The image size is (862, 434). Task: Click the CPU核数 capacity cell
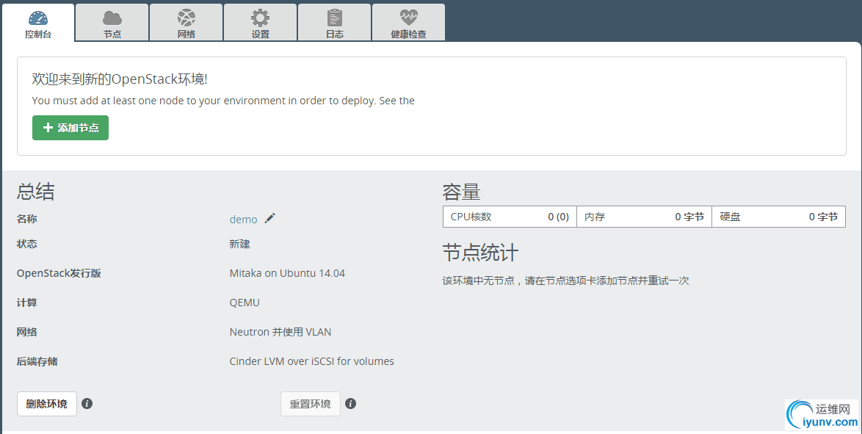(510, 217)
